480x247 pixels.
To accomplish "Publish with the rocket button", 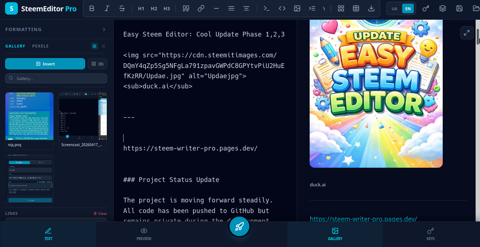I will 239,227.
